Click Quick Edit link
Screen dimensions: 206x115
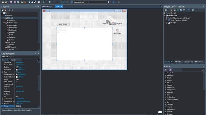point(17,110)
